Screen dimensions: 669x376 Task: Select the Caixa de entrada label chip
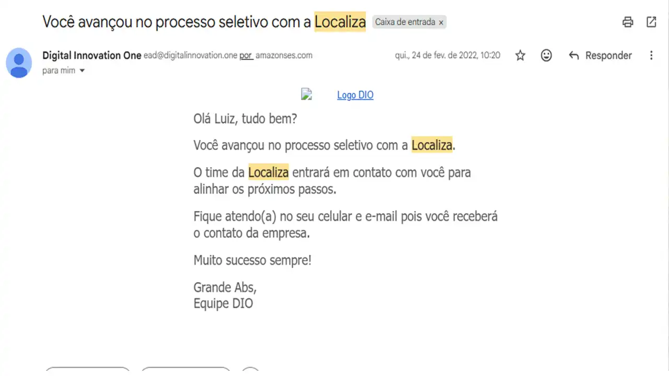pos(406,22)
